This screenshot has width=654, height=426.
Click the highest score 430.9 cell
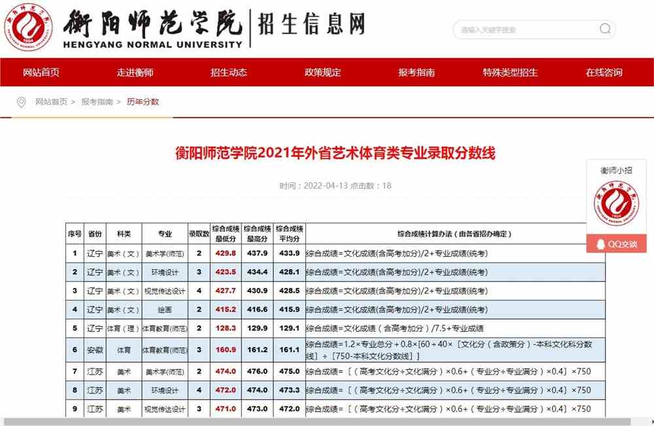click(257, 291)
